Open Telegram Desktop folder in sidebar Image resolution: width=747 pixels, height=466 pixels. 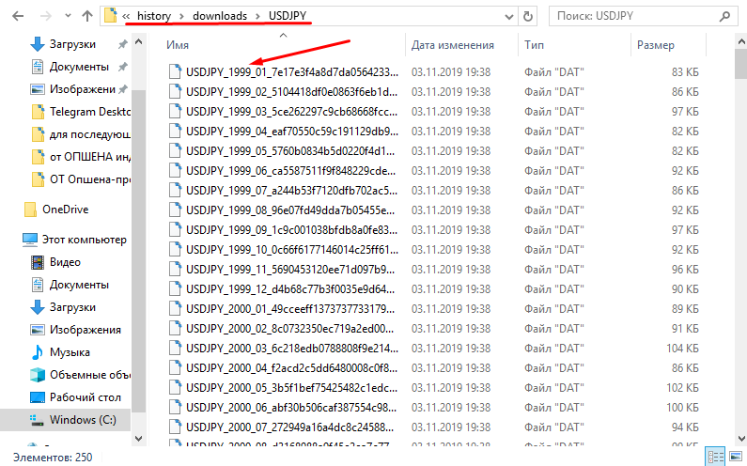click(89, 112)
